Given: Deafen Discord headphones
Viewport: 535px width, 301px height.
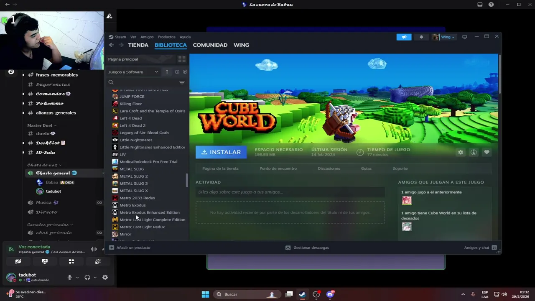Looking at the screenshot, I should click(87, 277).
